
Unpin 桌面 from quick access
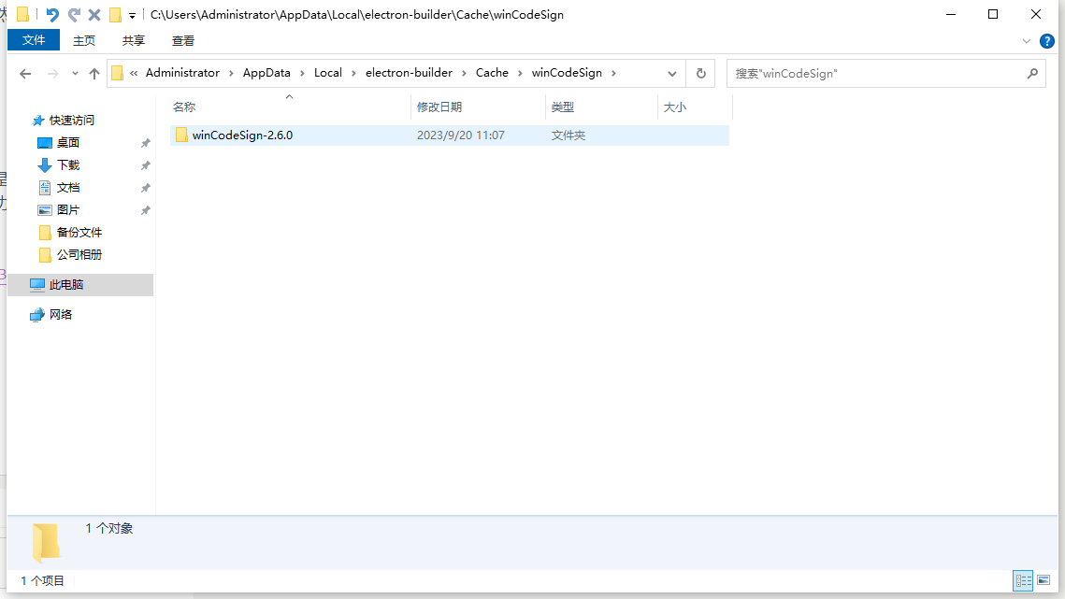pyautogui.click(x=145, y=143)
